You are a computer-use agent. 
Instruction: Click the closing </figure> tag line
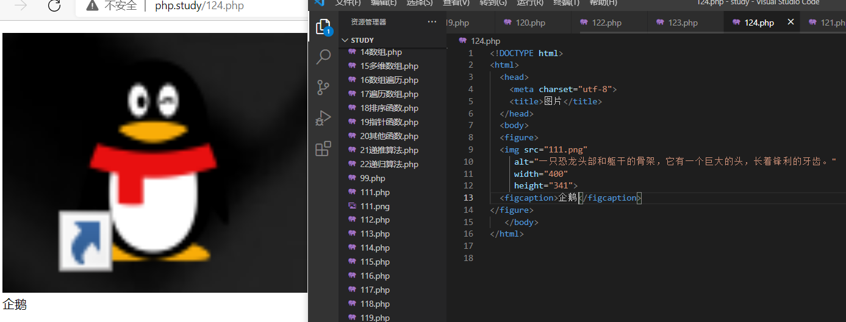tap(512, 210)
